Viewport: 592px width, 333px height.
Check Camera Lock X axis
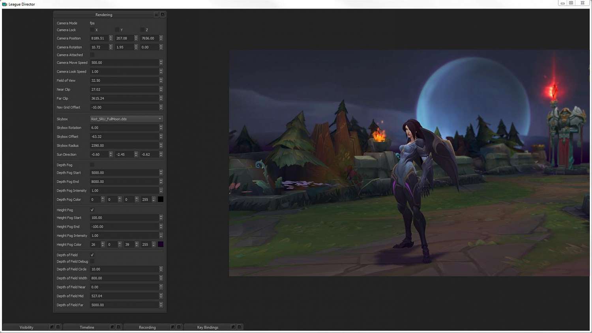[x=92, y=30]
